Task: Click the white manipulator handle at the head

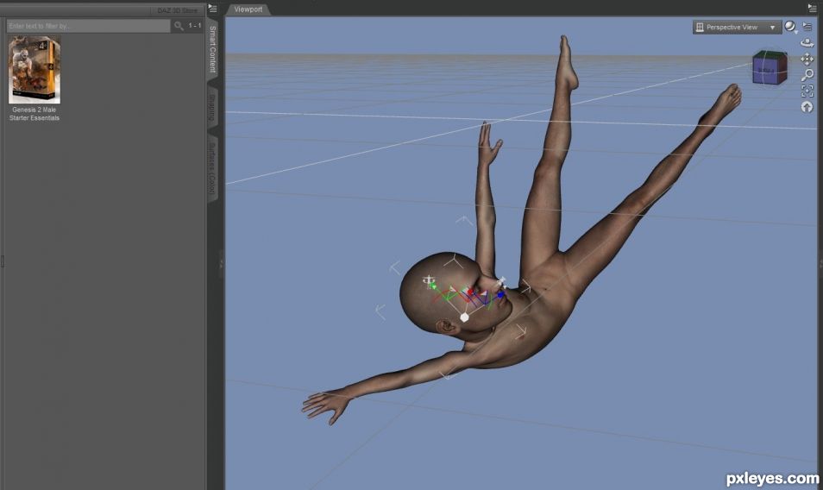Action: tap(464, 317)
